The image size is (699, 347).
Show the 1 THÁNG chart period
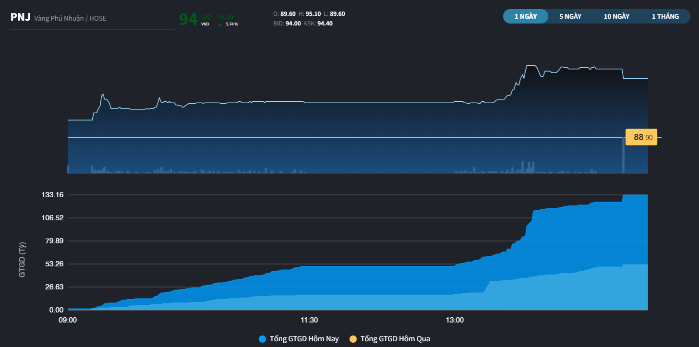pyautogui.click(x=665, y=16)
